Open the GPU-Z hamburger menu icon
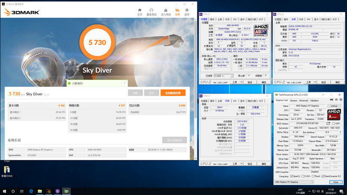 [x=341, y=100]
